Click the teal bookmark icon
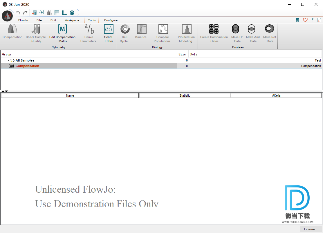The image size is (323, 233). (297, 20)
